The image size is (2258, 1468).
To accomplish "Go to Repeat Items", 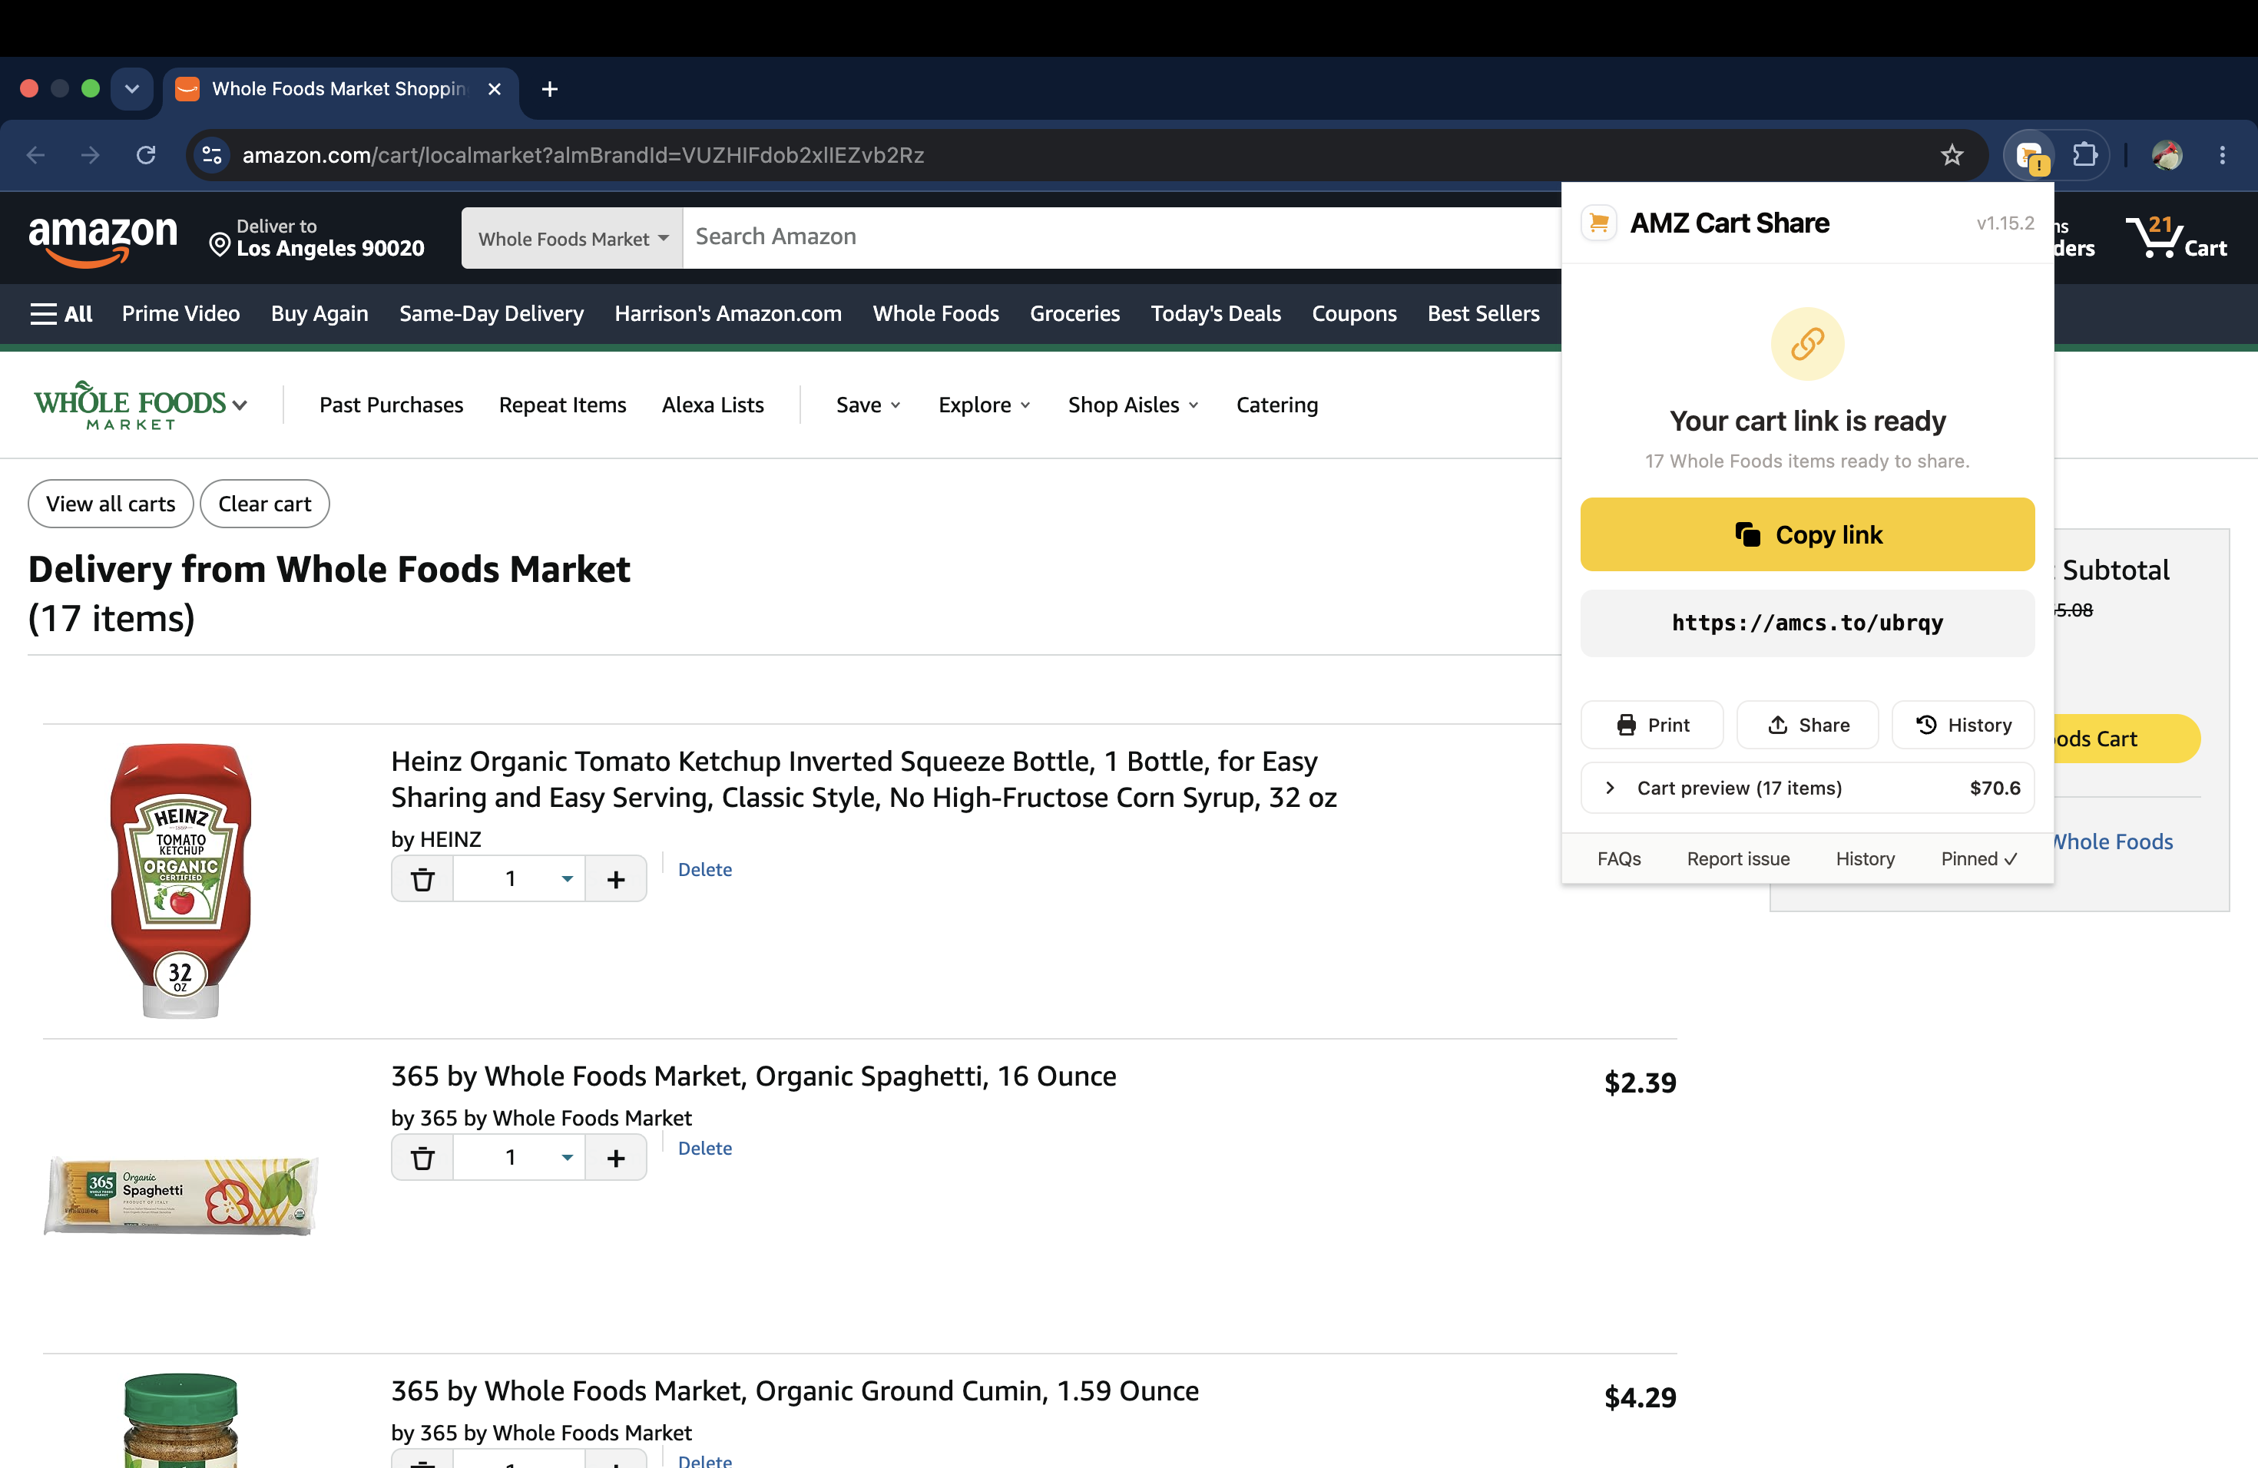I will point(563,406).
